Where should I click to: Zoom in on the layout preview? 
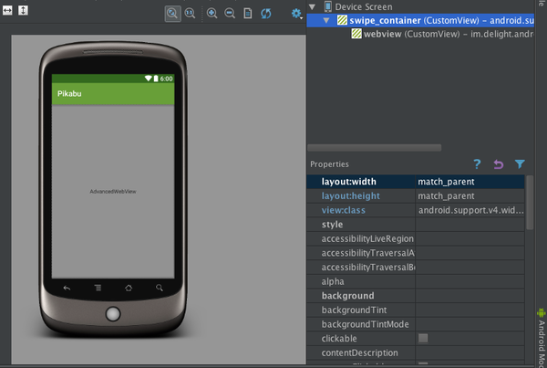(212, 14)
